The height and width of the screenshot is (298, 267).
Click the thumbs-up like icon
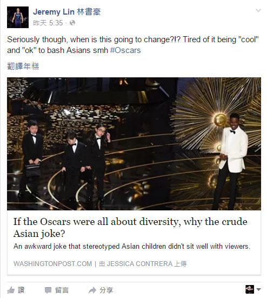pyautogui.click(x=11, y=290)
